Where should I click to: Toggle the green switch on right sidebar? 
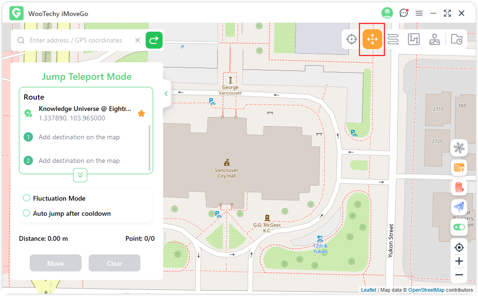459,227
